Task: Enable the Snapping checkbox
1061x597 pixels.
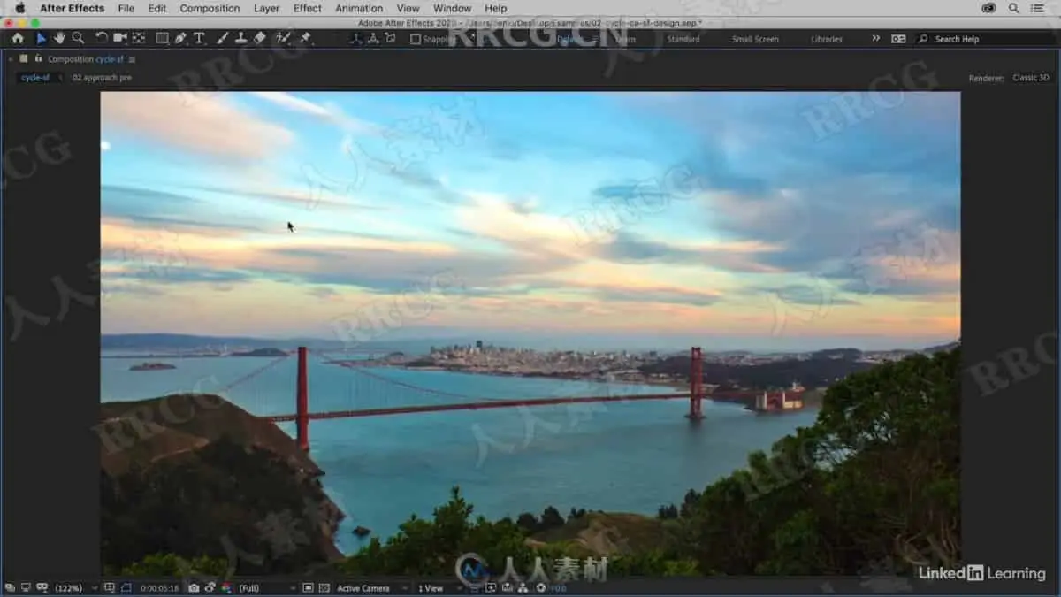Action: pyautogui.click(x=416, y=39)
